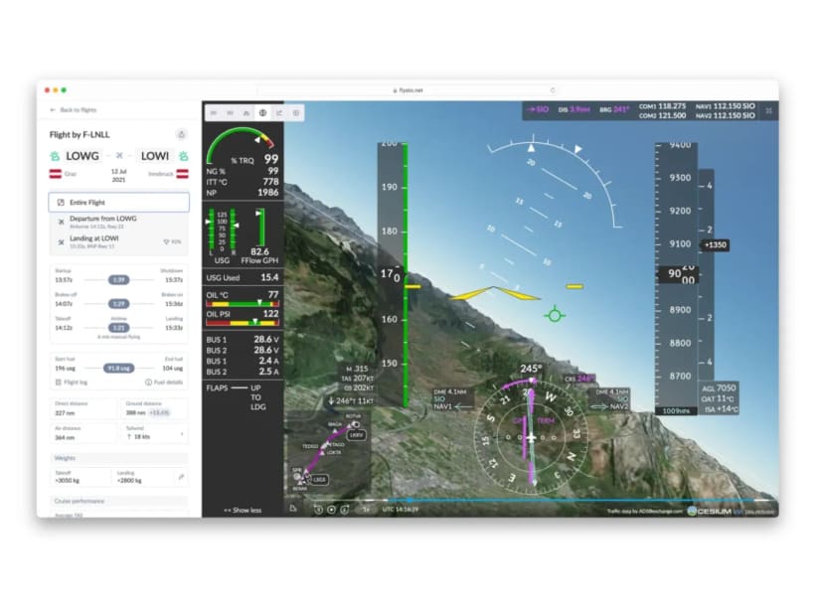Click the Cruise performance section header
815x611 pixels.
click(119, 502)
